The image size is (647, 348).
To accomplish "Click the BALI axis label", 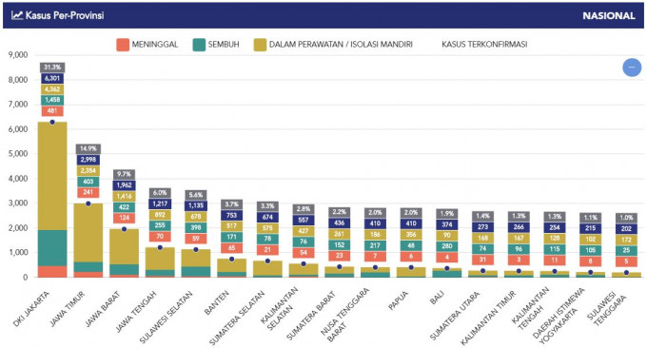I will (x=437, y=298).
